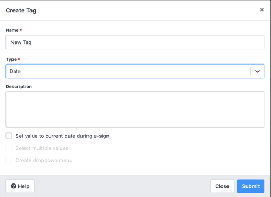Open the Help button in the footer

[x=20, y=186]
